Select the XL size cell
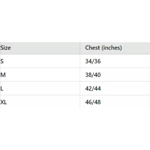The image size is (150, 150). click(40, 101)
